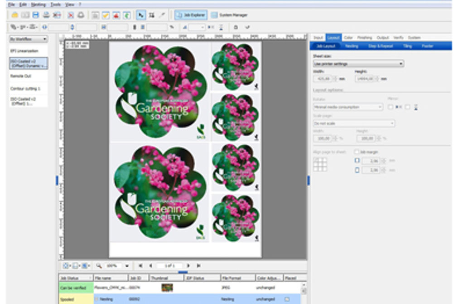Open the Edit menu

[23, 5]
